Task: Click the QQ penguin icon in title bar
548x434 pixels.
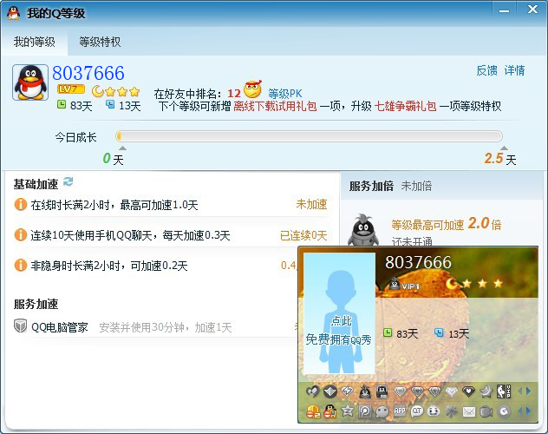Action: pos(13,13)
